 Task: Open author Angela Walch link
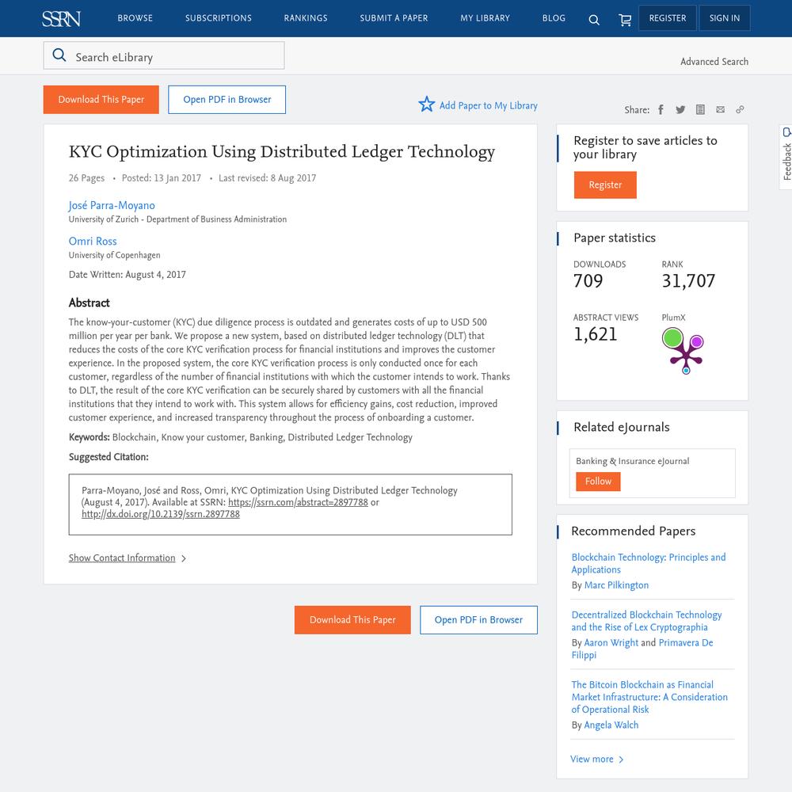(x=611, y=725)
